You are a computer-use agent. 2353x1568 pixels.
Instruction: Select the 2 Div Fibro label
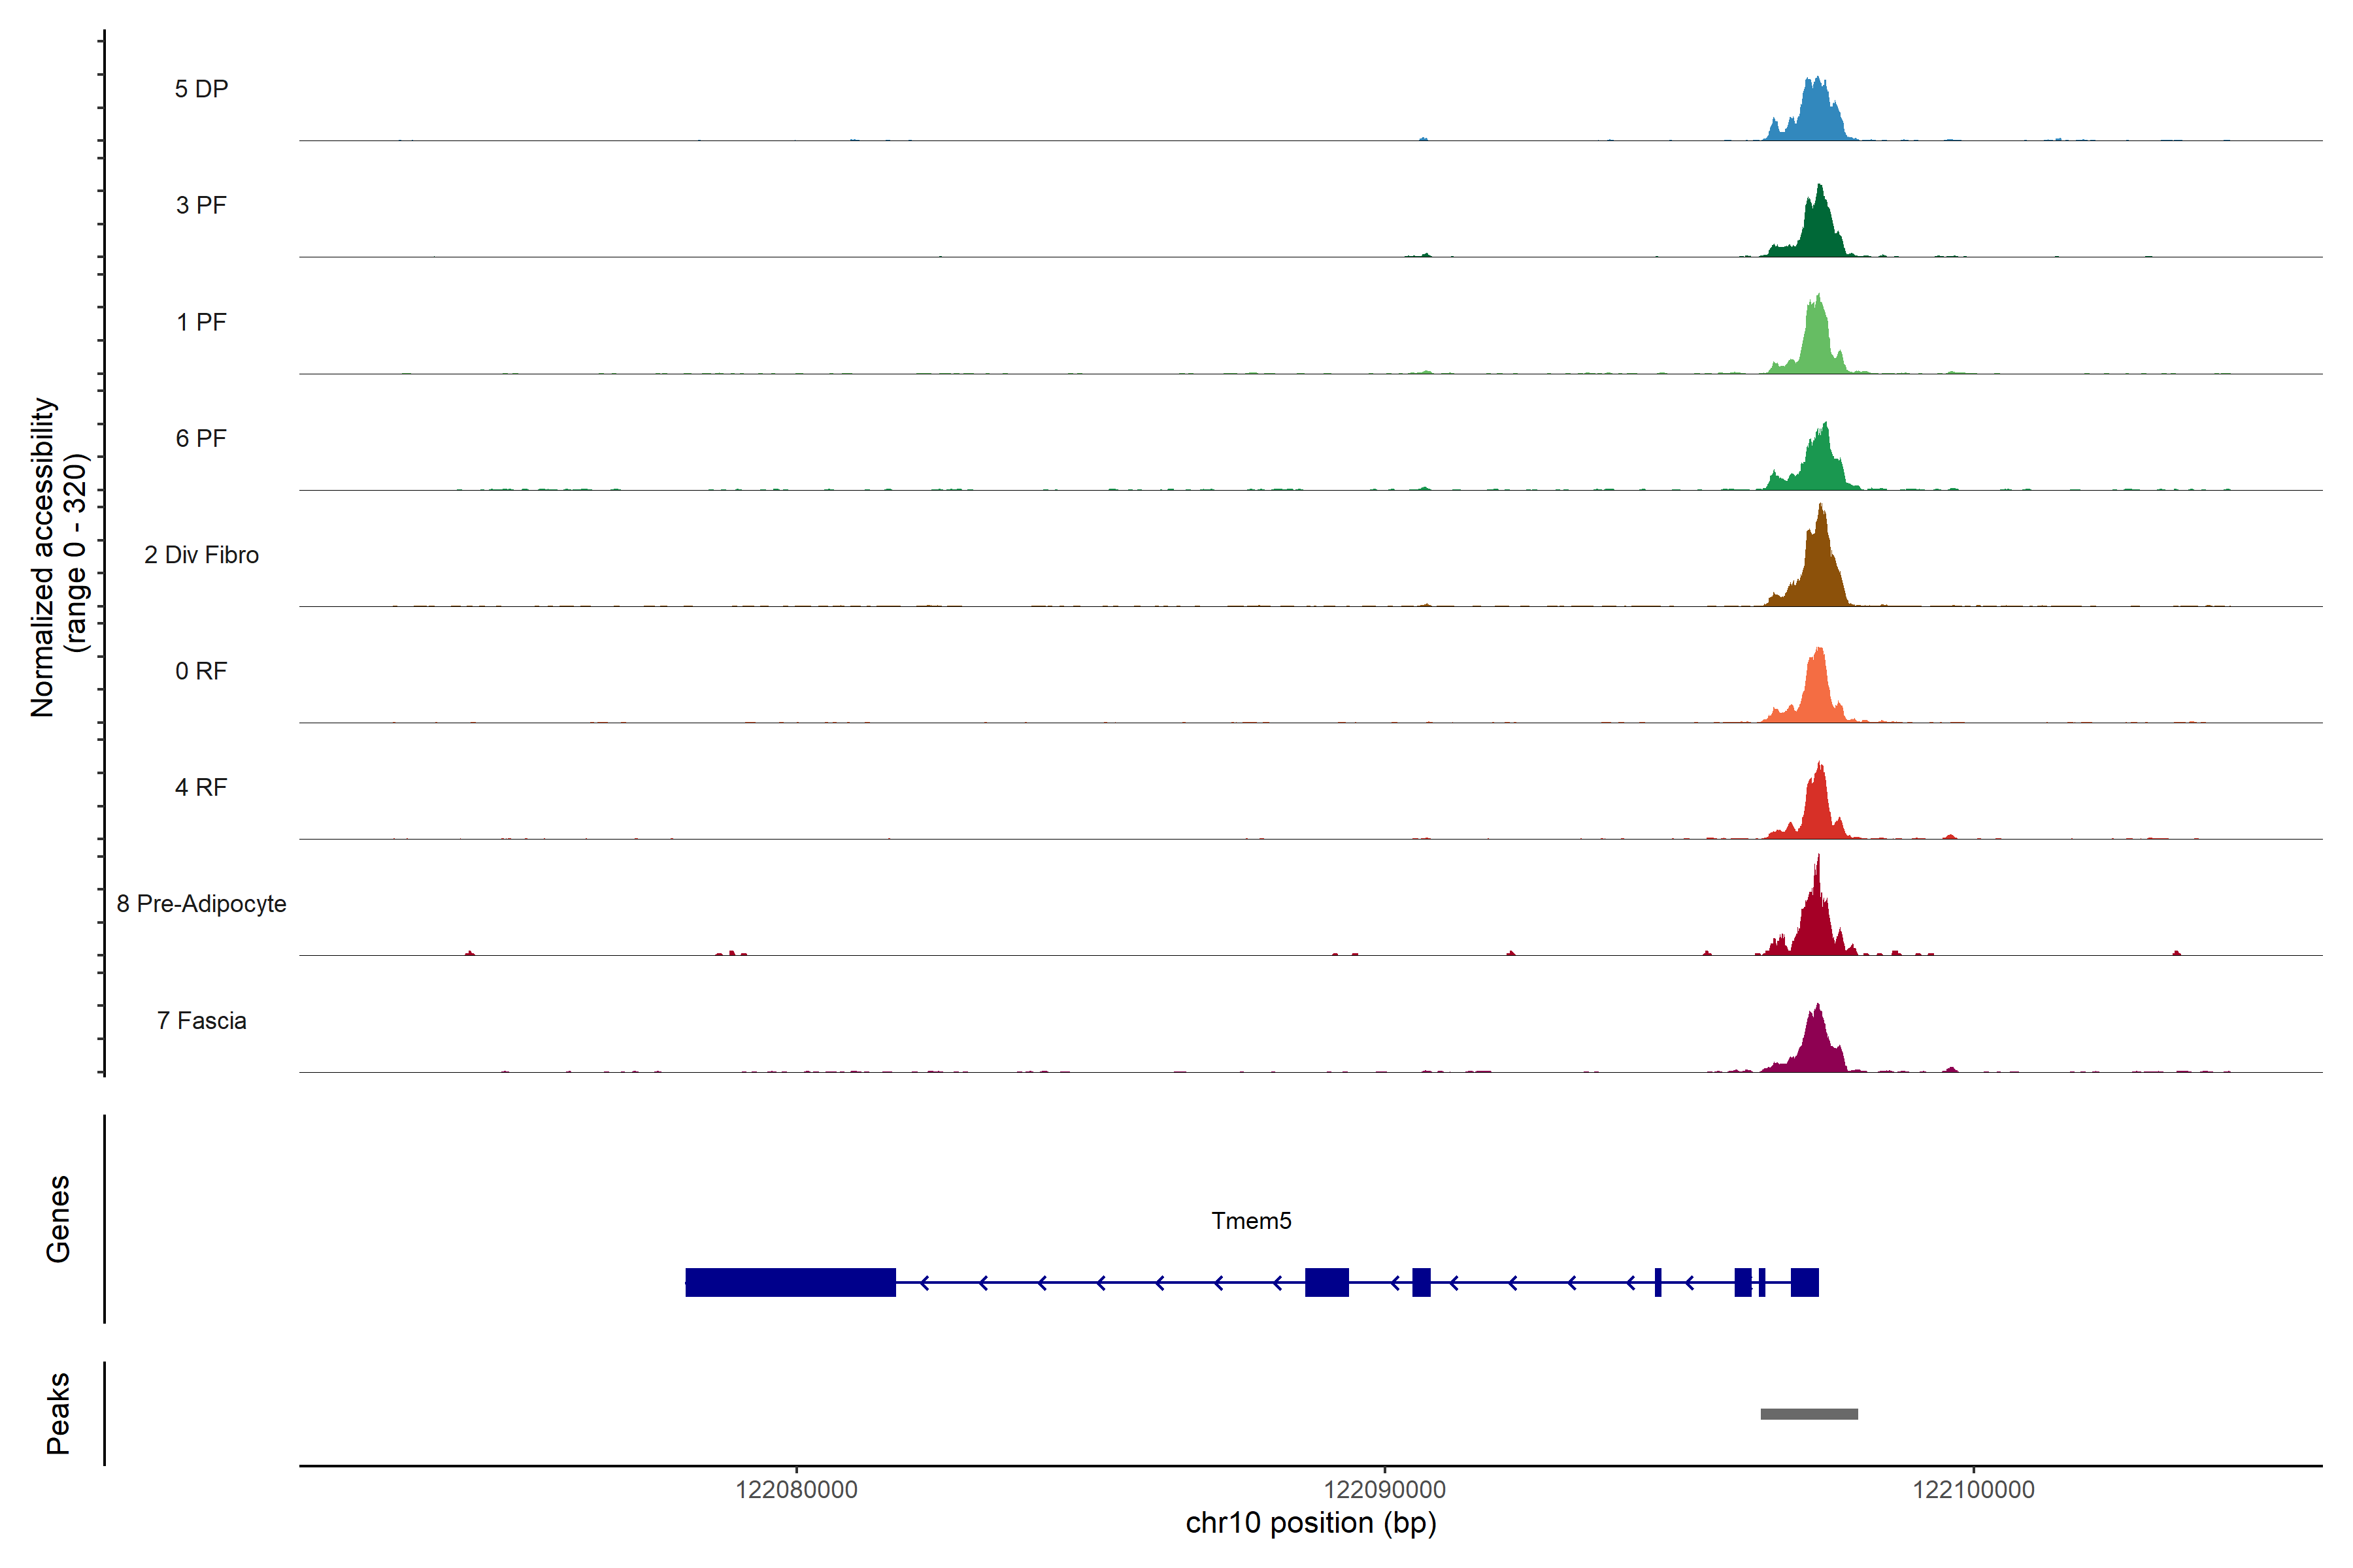(x=201, y=555)
